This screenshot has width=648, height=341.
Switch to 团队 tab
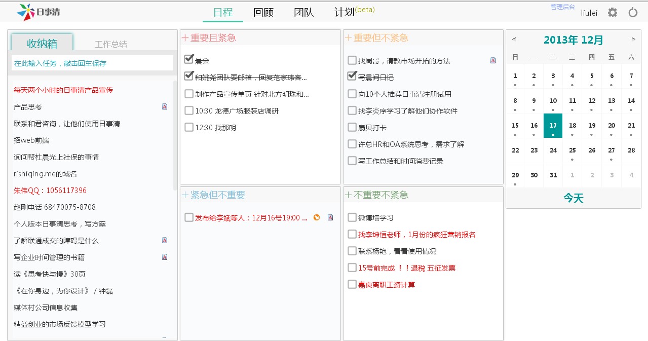click(304, 13)
